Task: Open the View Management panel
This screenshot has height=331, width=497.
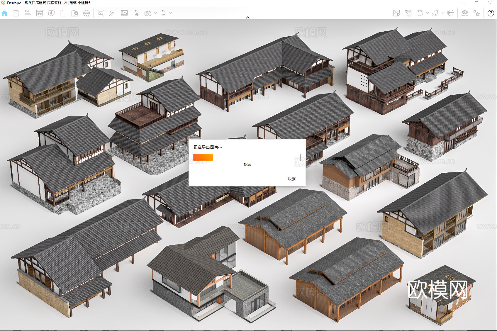Action: click(x=40, y=13)
